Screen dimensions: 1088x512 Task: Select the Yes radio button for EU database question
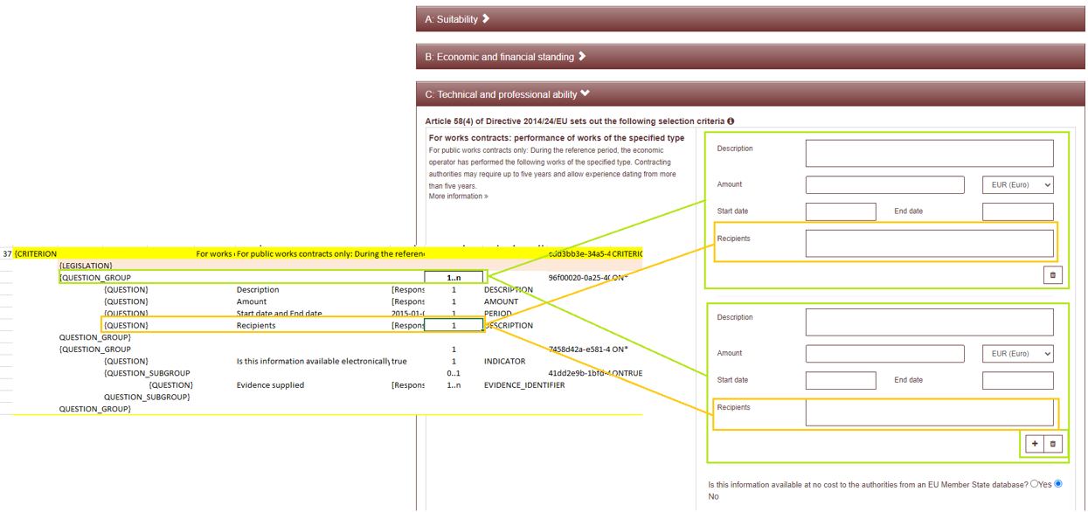[1033, 483]
